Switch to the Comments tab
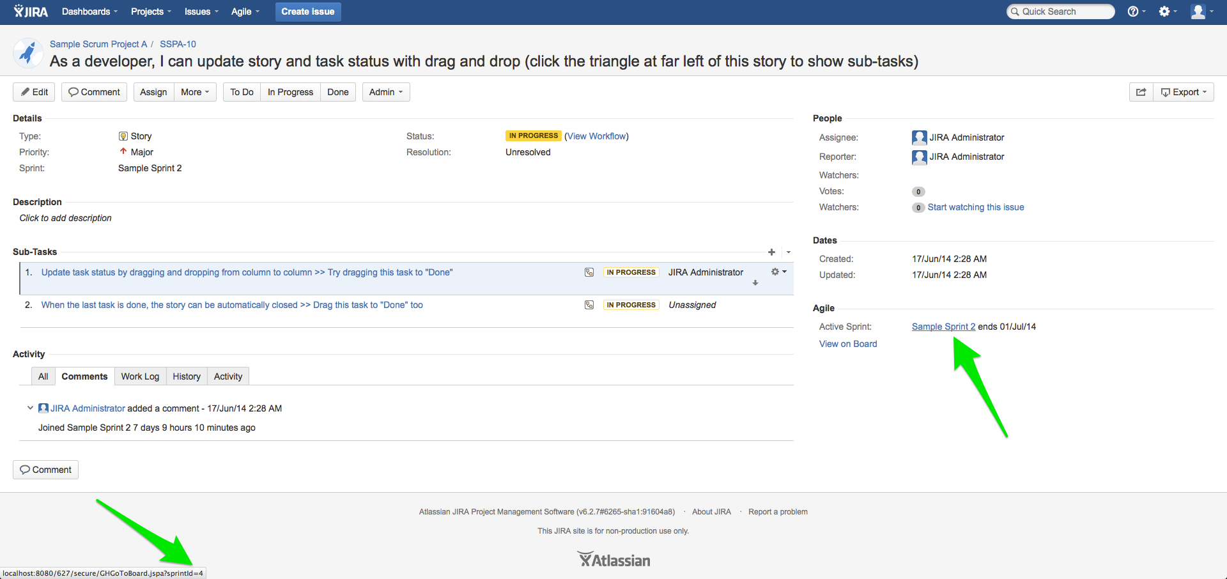This screenshot has width=1227, height=579. click(84, 376)
